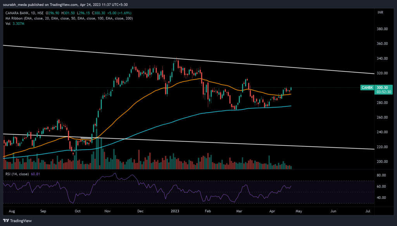
Task: Click the 200.00 price axis label
Action: 382,162
